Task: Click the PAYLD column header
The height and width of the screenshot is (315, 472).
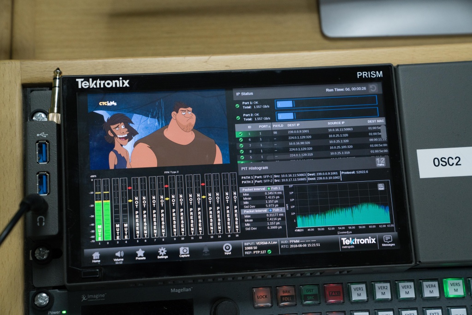Action: pyautogui.click(x=278, y=126)
